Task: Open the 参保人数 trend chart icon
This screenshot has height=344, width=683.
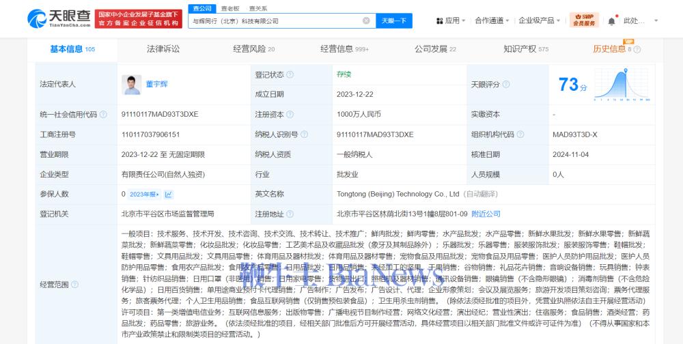Action: coord(169,195)
